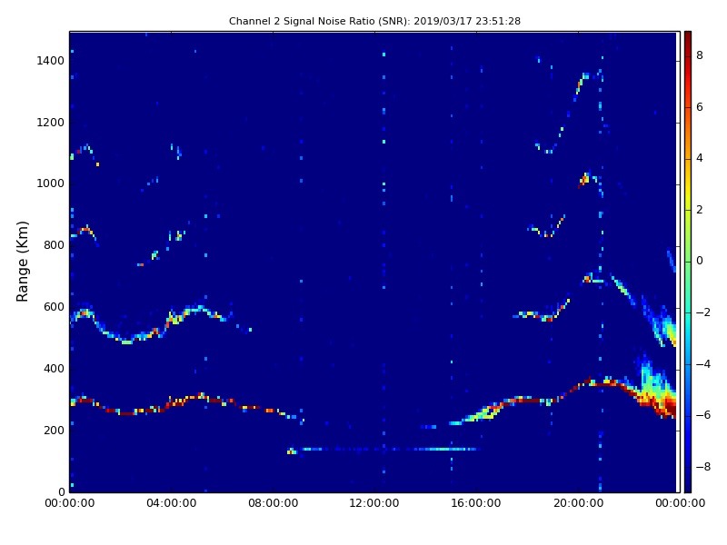Click the colorbar label 0
Viewport: 727px width, 545px height.
coord(700,261)
